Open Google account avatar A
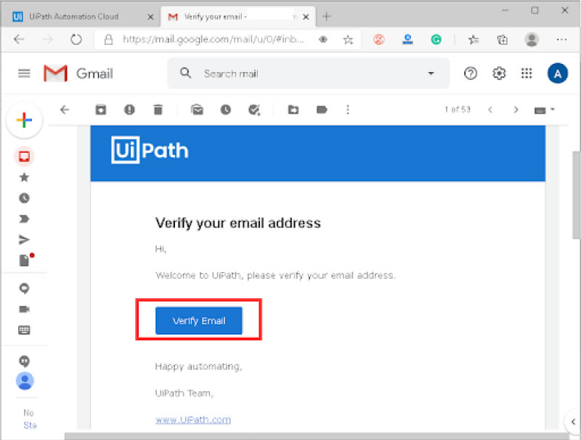581x440 pixels. (557, 73)
